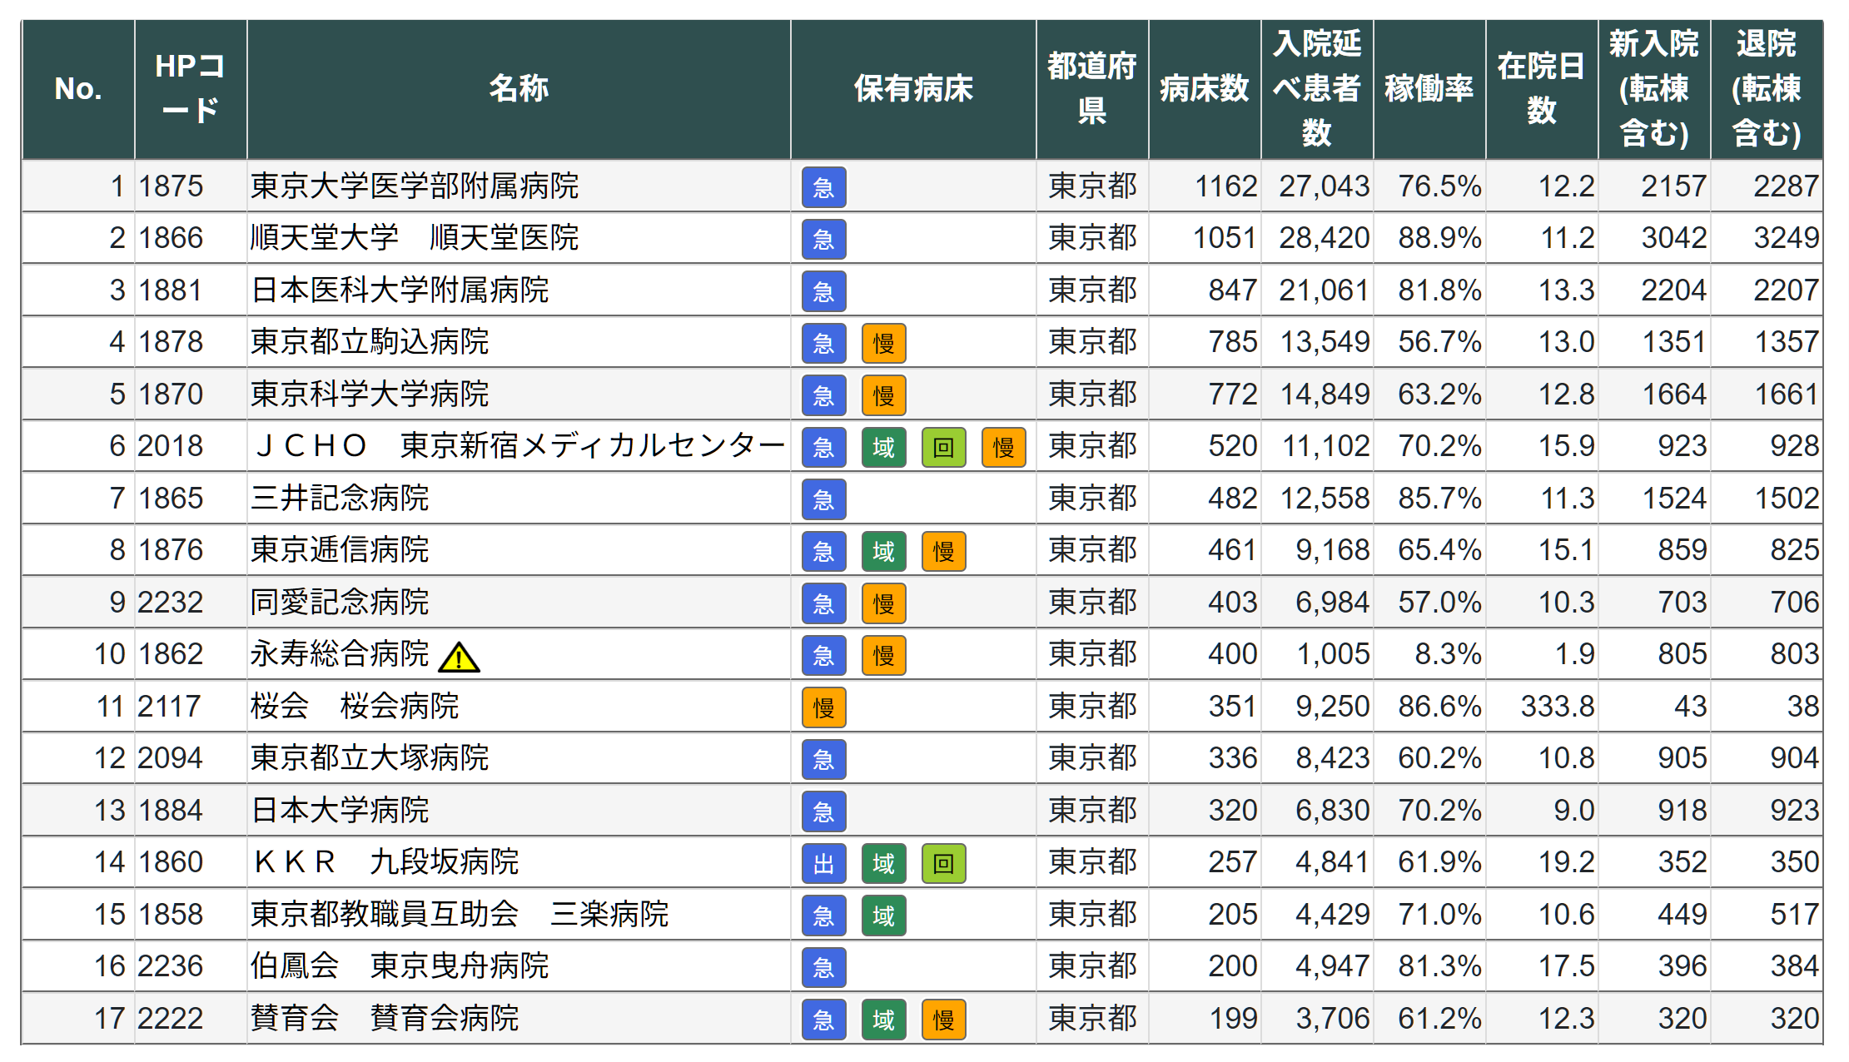Sort by the 保有病床 column header
This screenshot has height=1062, width=1849.
(x=913, y=89)
